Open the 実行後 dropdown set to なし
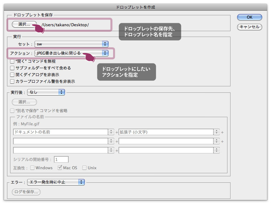 [x=46, y=92]
